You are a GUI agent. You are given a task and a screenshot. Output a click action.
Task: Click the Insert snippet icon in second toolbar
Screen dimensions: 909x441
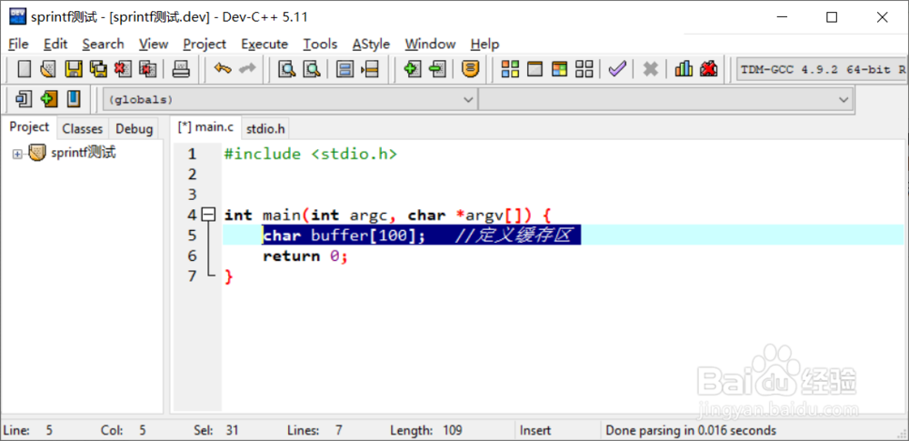pos(24,99)
